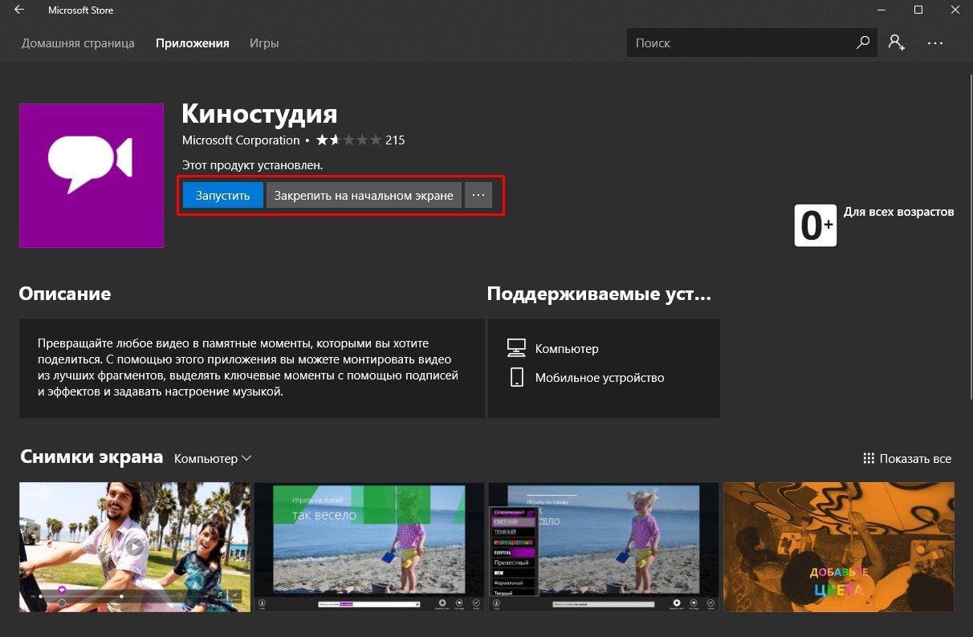Image resolution: width=973 pixels, height=637 pixels.
Task: Click the star rating of the app
Action: pos(348,140)
